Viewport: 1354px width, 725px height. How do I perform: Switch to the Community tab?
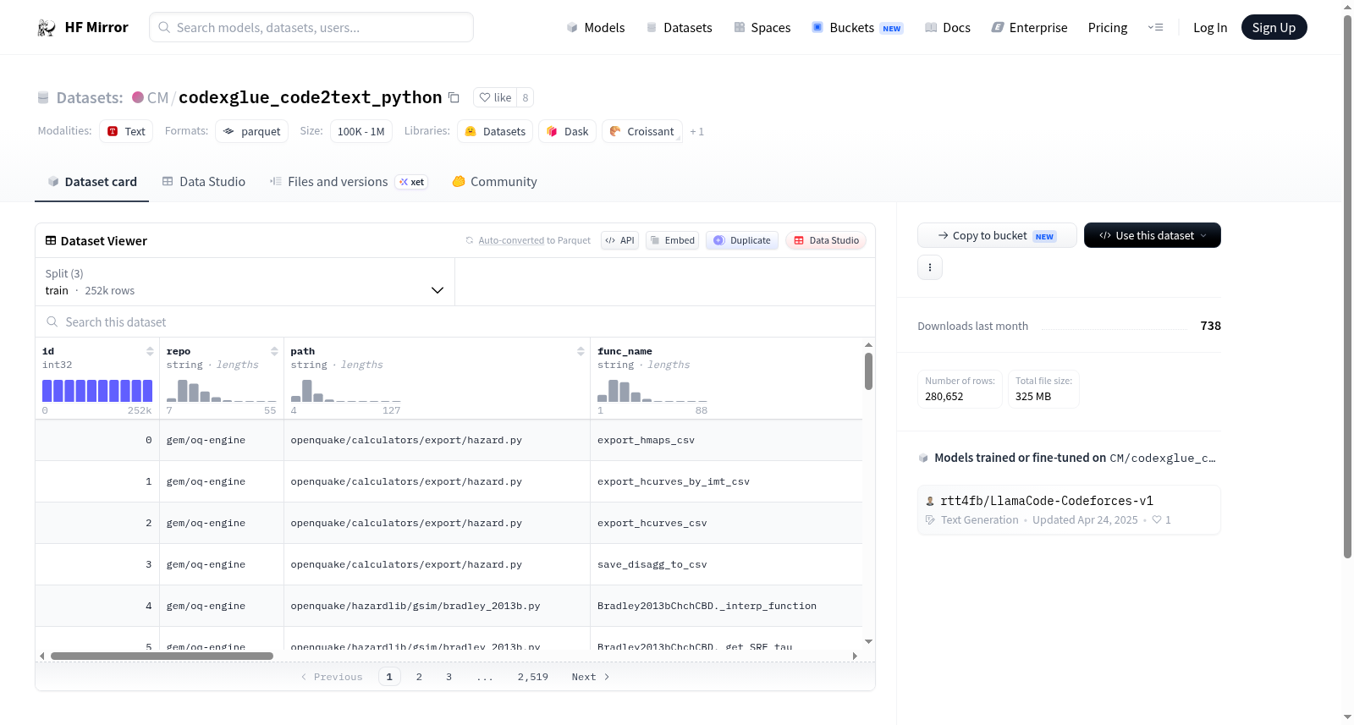(x=494, y=182)
